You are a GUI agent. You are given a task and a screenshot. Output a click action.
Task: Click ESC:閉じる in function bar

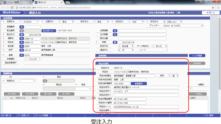click(8, 115)
